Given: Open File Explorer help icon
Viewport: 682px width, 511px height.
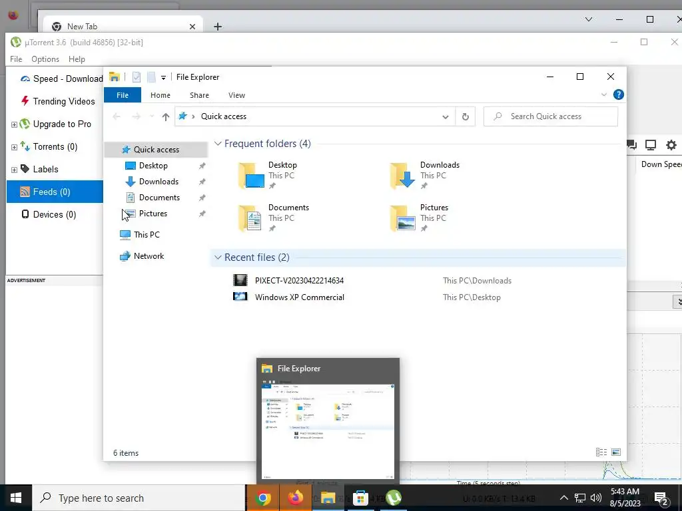Looking at the screenshot, I should (x=619, y=94).
